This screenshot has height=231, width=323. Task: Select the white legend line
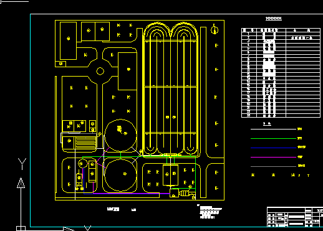(x=273, y=129)
